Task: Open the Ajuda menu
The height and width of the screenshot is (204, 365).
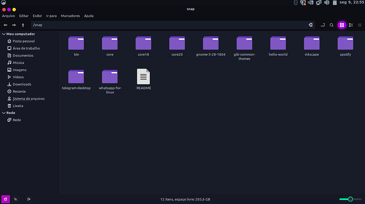Action: [x=89, y=16]
